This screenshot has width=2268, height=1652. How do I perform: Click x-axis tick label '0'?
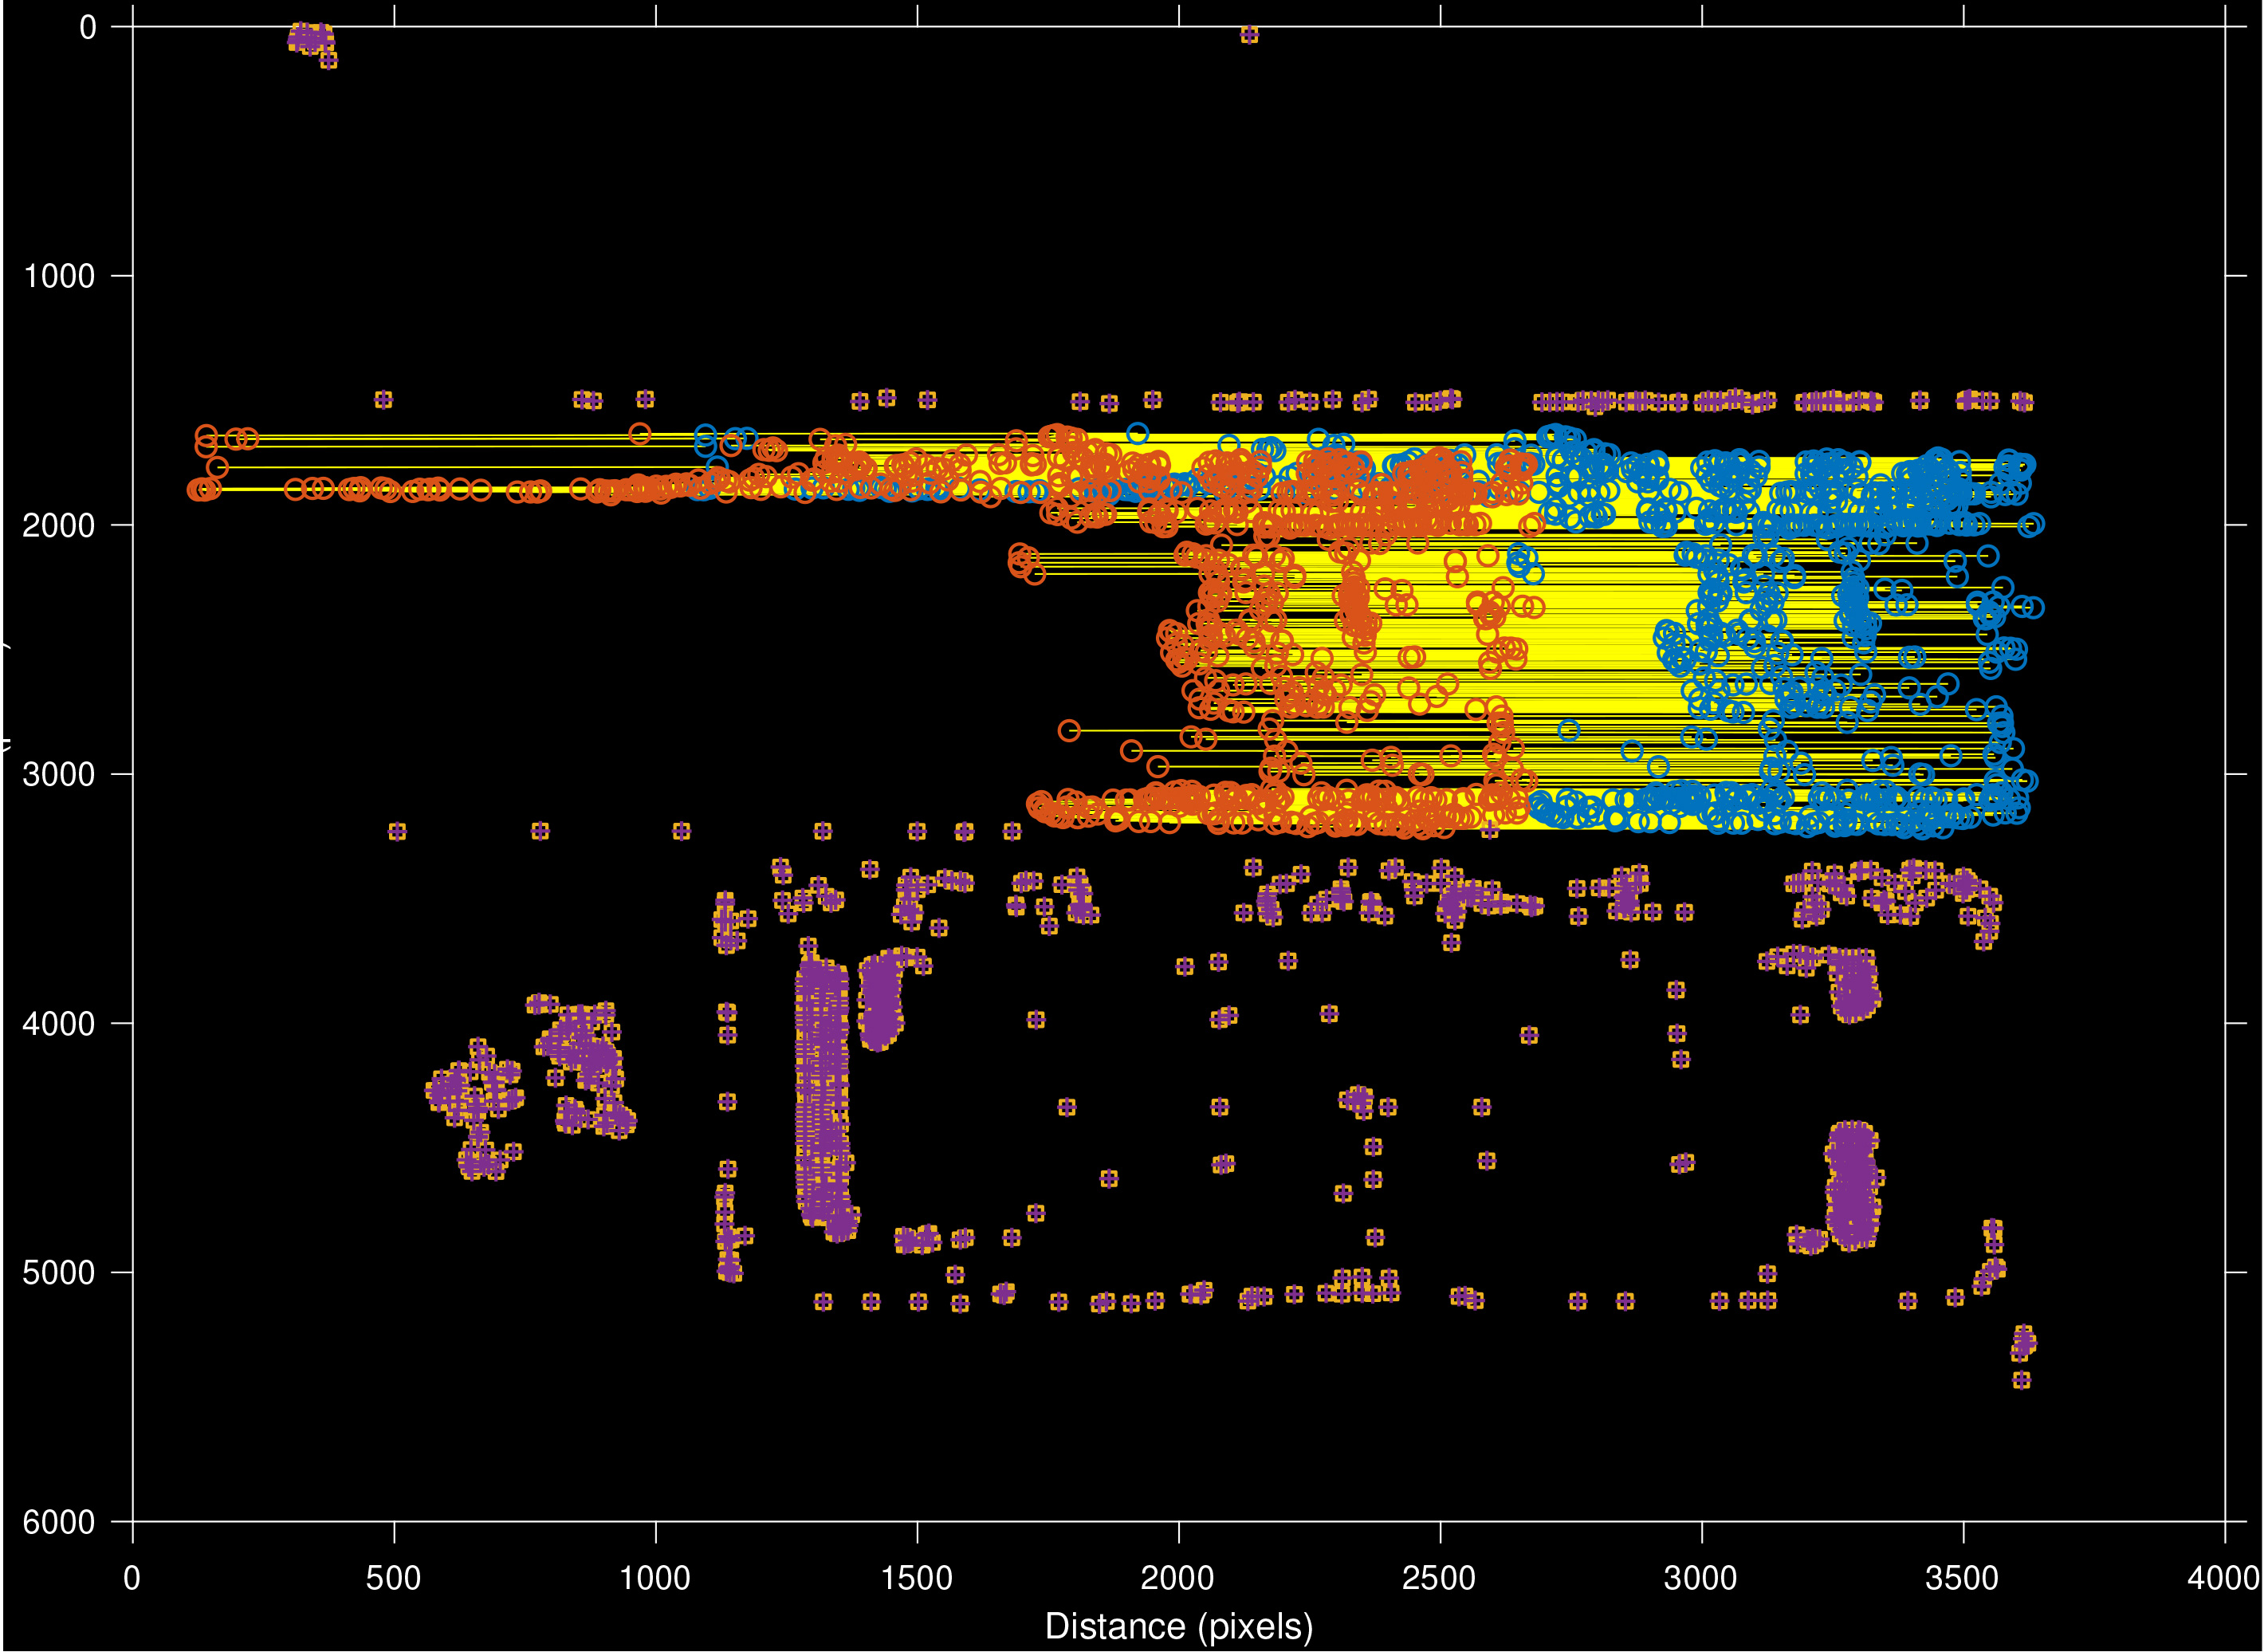(132, 1579)
